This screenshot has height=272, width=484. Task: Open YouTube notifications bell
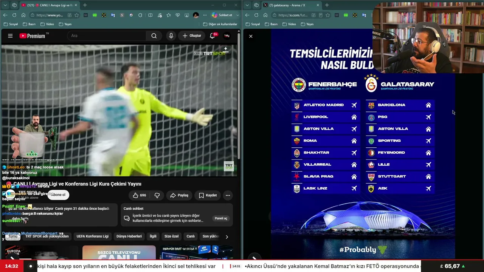(213, 36)
